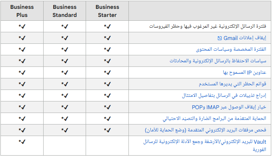The width and height of the screenshot is (272, 156).
Task: Click Business Plus checkmark in Vault row
Action: click(x=22, y=142)
